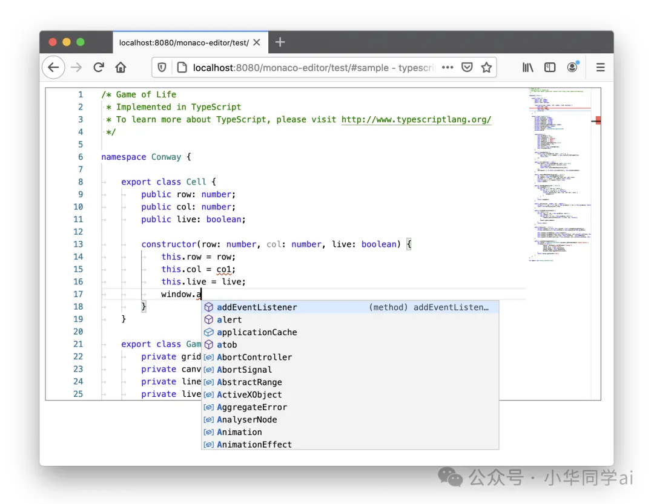The width and height of the screenshot is (654, 504).
Task: Click 'this.live = live;' code line
Action: coord(203,282)
